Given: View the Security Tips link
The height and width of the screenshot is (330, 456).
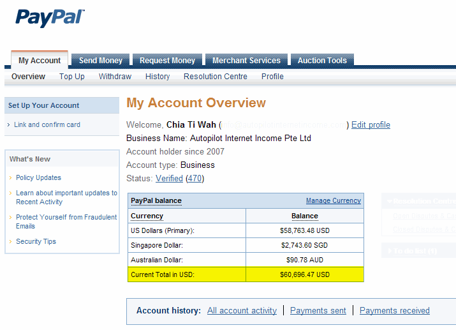Looking at the screenshot, I should tap(36, 241).
